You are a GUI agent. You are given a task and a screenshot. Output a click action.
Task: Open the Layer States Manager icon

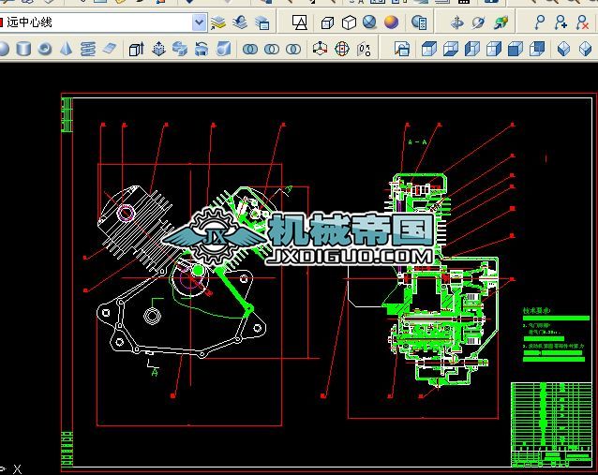tap(262, 22)
